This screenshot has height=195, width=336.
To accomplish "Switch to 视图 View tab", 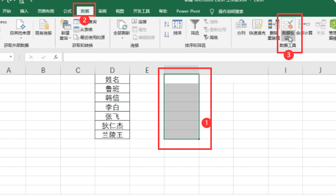I will click(x=120, y=11).
